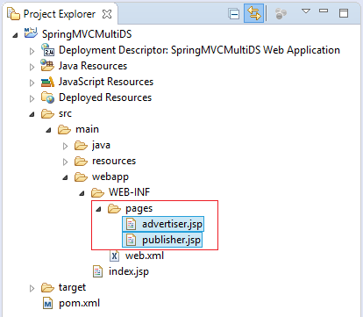Viewport: 363px width, 317px height.
Task: Click the JavaScript Resources icon
Action: [47, 82]
